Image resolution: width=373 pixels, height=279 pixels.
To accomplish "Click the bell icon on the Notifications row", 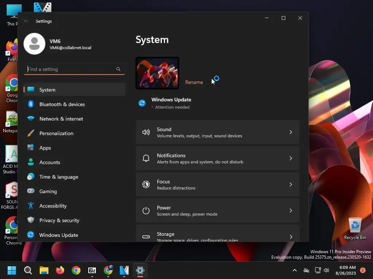I will click(x=146, y=158).
